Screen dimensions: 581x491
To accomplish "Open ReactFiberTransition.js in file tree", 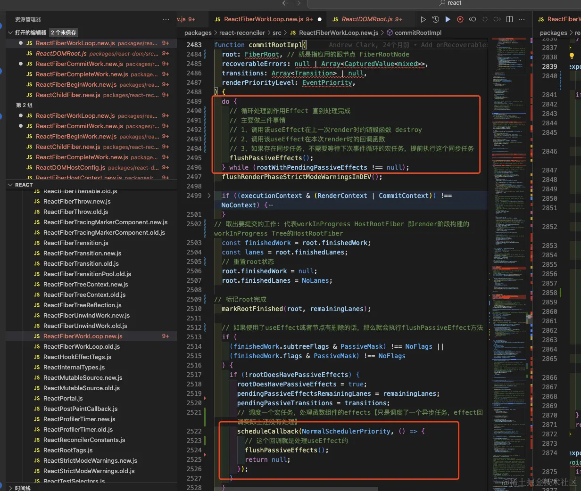I will (x=91, y=243).
